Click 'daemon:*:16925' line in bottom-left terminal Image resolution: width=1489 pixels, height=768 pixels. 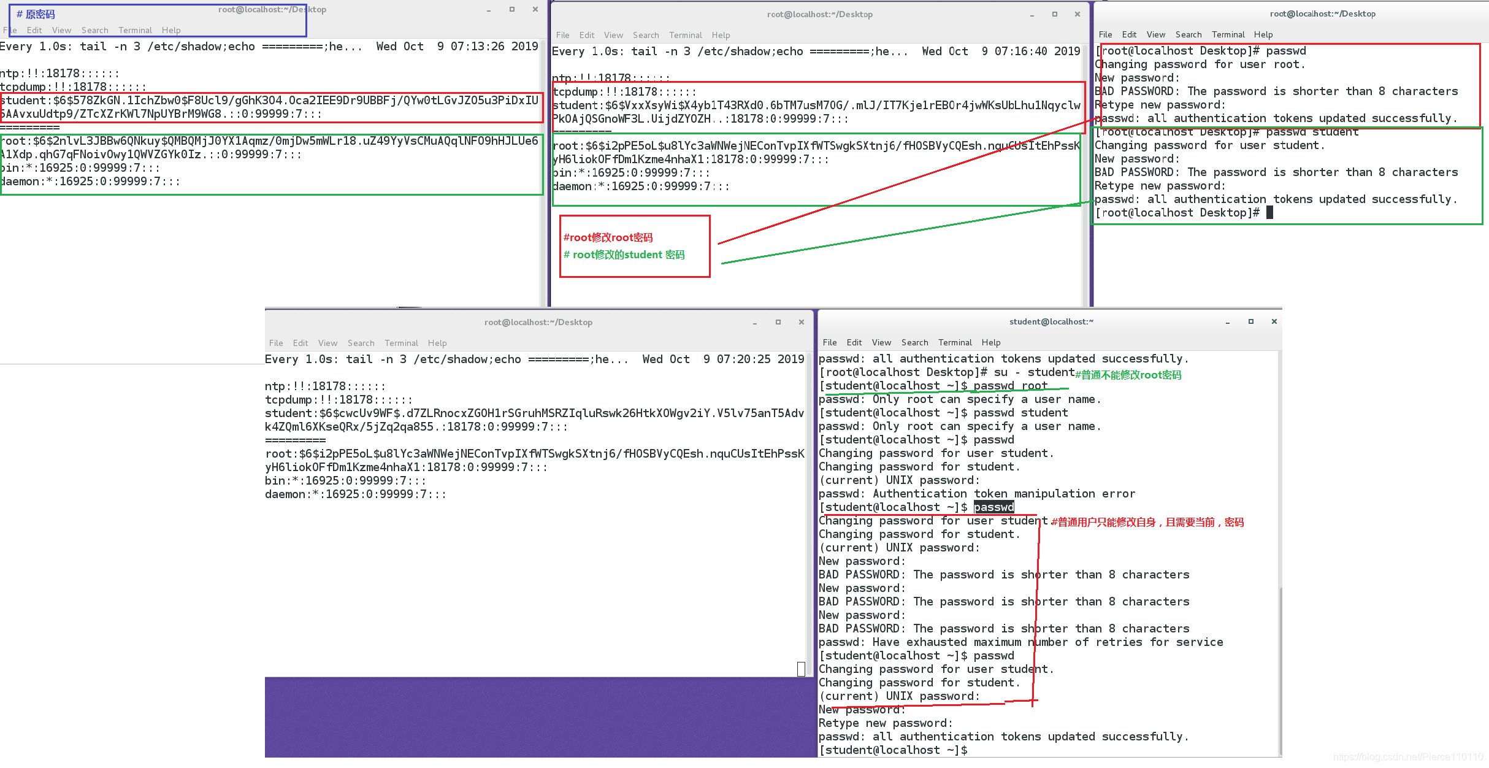pyautogui.click(x=356, y=494)
